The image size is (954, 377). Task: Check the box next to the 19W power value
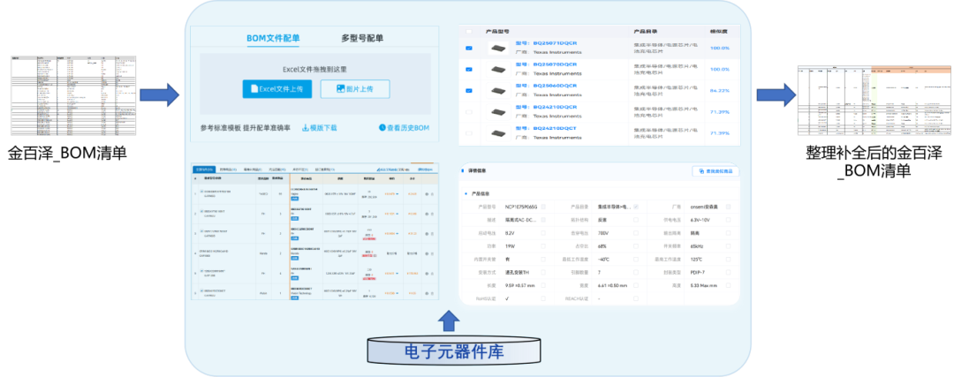pos(543,246)
